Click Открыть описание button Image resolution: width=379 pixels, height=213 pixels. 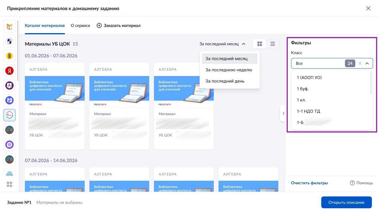point(346,202)
